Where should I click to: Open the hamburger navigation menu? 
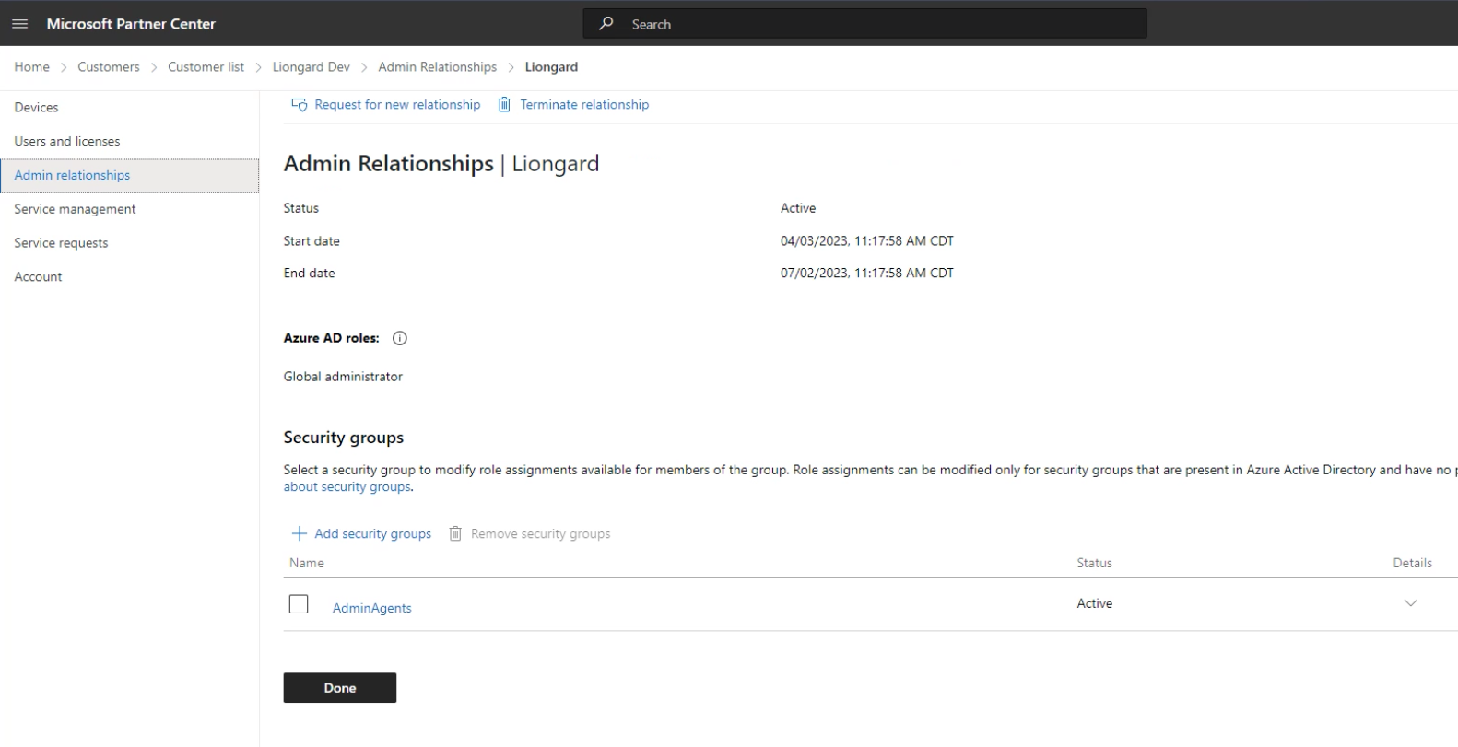pyautogui.click(x=19, y=24)
